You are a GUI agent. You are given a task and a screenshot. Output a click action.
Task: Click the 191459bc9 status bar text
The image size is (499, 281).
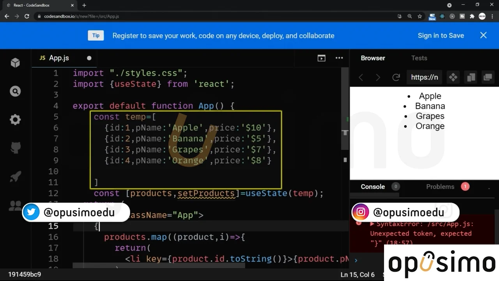(25, 274)
